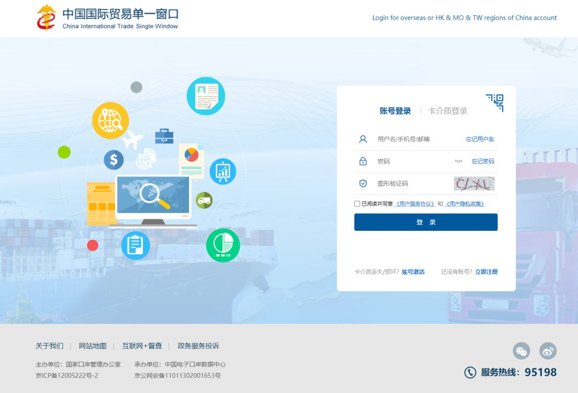
Task: Click the padlock icon beside password field
Action: click(x=363, y=161)
